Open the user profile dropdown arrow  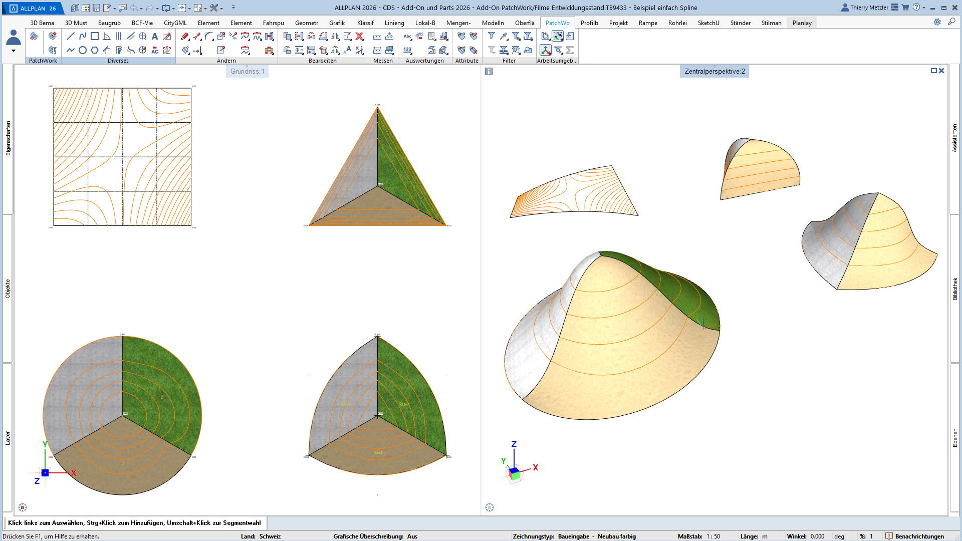14,51
